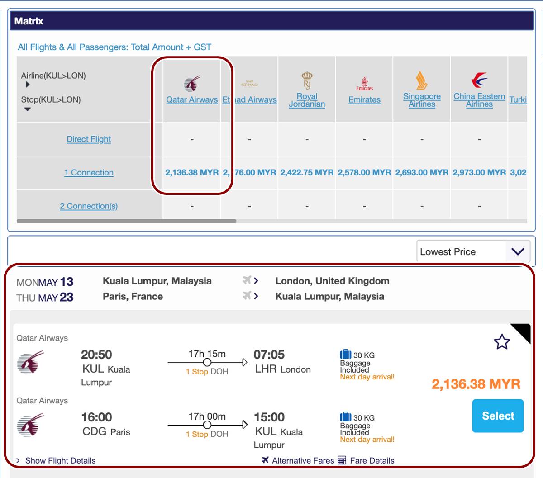Click the Royal Jordanian crown logo
The width and height of the screenshot is (543, 478).
[307, 80]
